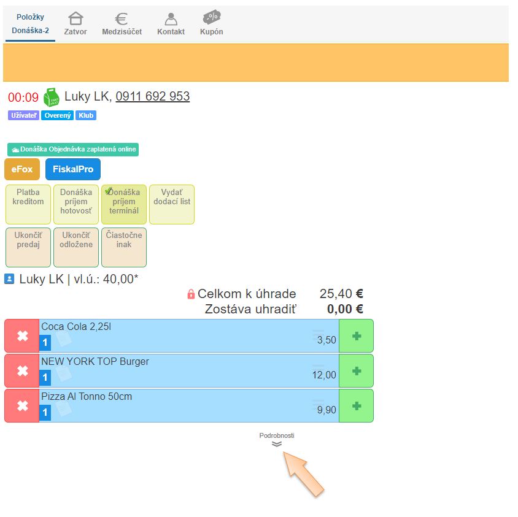Add one more Pizza Al Tonno 50cm
Image resolution: width=518 pixels, height=517 pixels.
(x=356, y=405)
